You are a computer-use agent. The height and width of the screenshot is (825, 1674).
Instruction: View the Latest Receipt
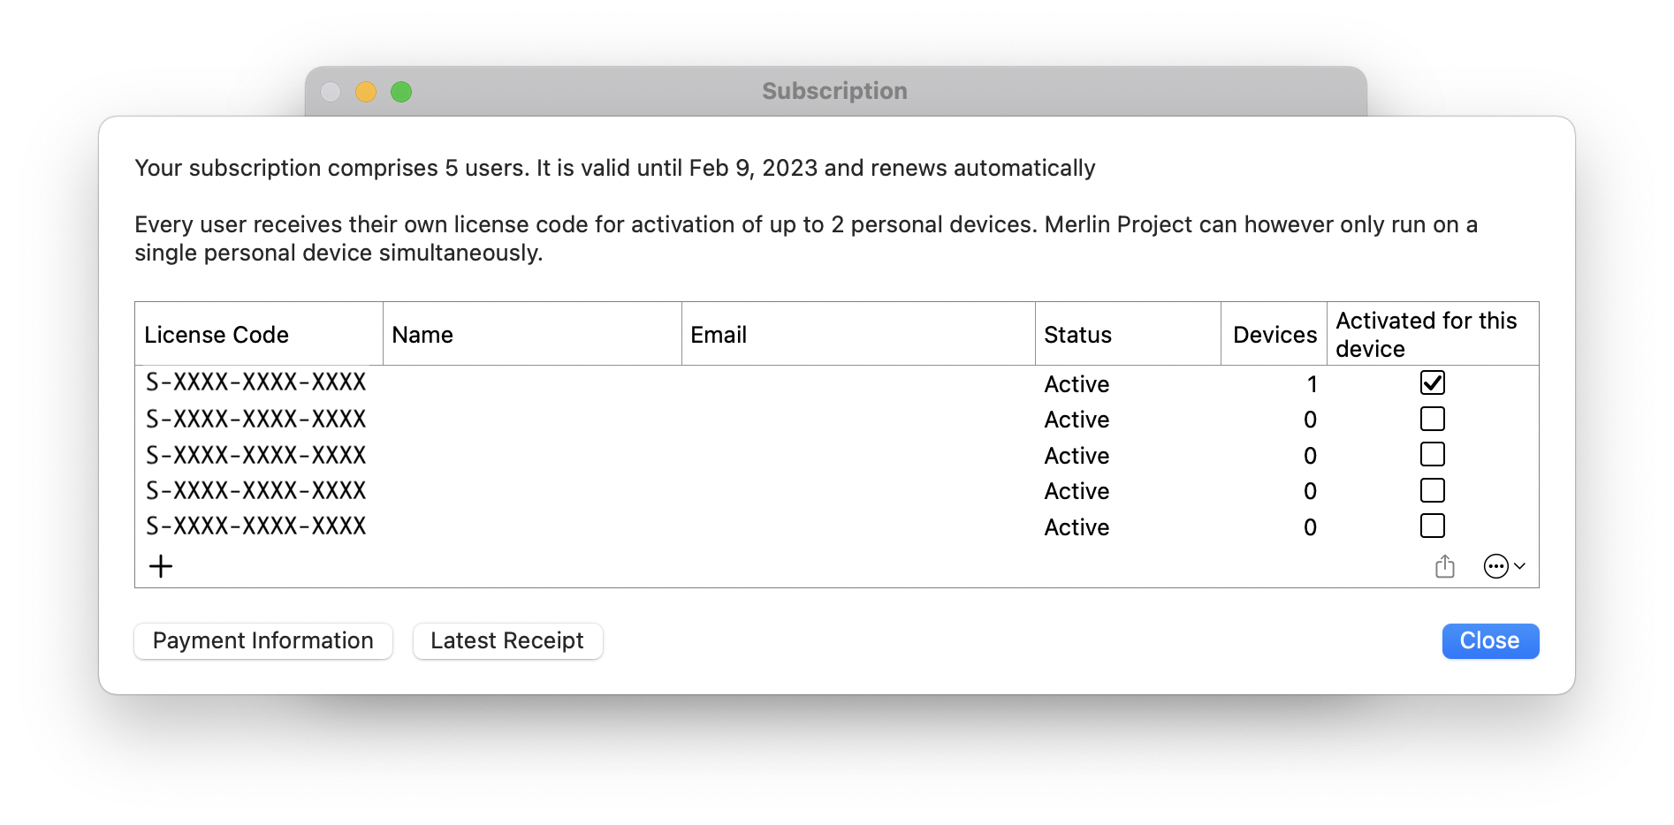pos(507,640)
